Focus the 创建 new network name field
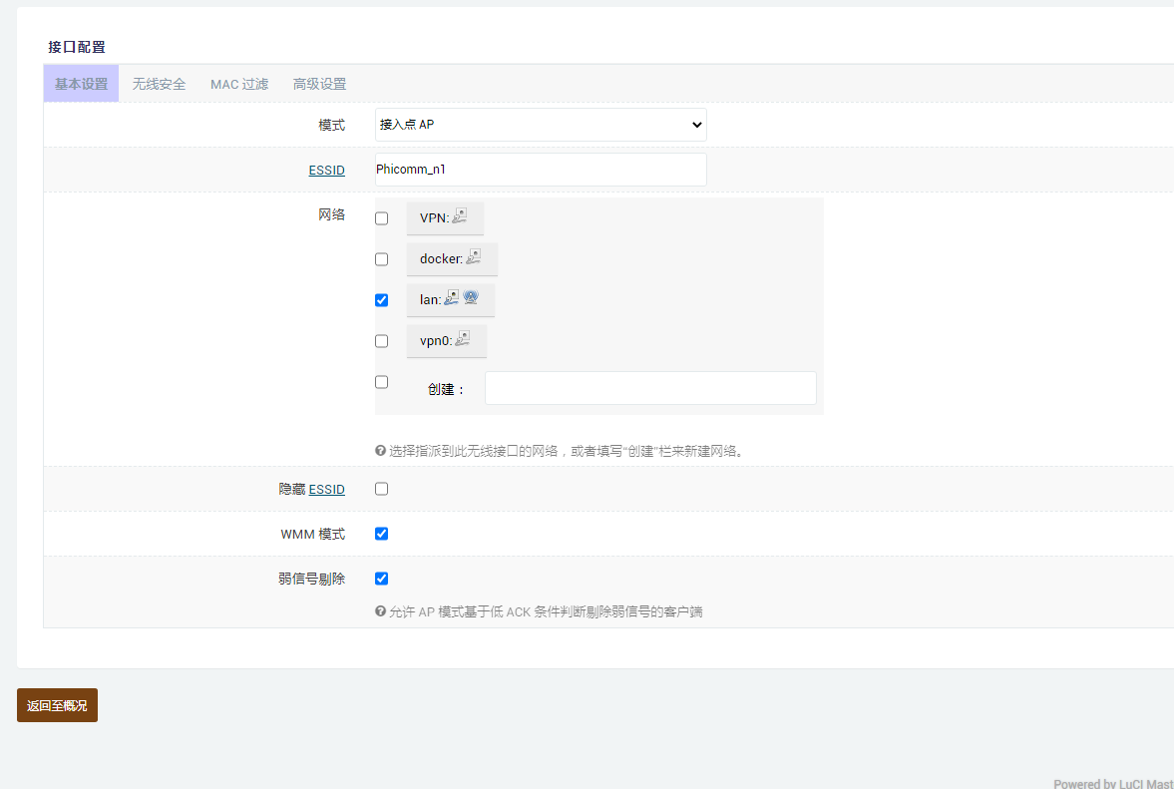The height and width of the screenshot is (789, 1174). (650, 388)
